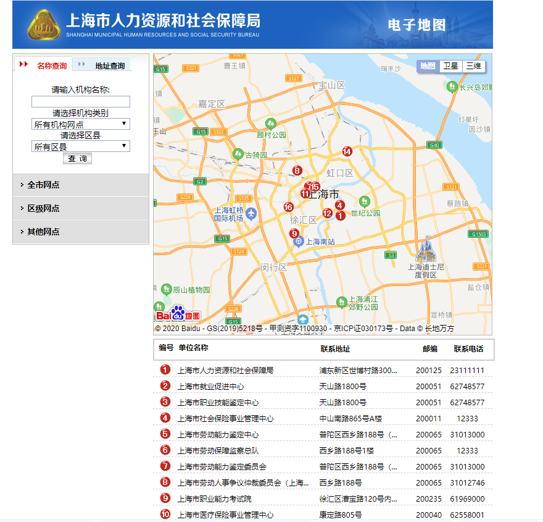Open 上海市职业能力考试院 entry
Viewport: 543px width, 522px height.
tap(214, 499)
